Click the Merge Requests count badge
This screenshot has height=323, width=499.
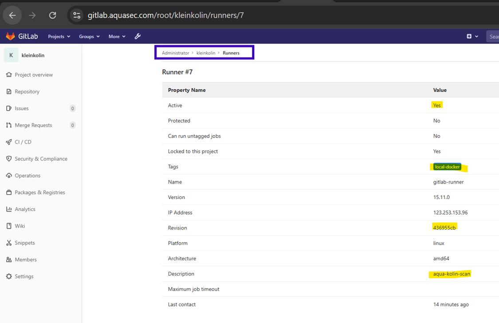tap(73, 125)
